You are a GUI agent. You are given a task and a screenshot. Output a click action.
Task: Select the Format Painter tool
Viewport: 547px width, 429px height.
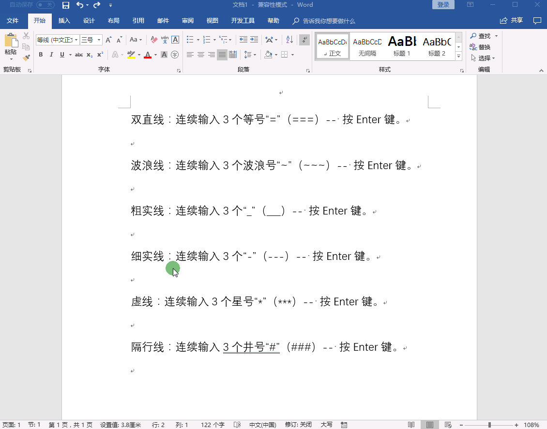pos(26,57)
